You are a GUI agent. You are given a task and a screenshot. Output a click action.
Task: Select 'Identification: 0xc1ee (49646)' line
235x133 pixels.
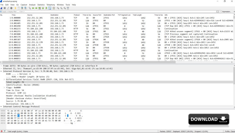tap(23, 85)
